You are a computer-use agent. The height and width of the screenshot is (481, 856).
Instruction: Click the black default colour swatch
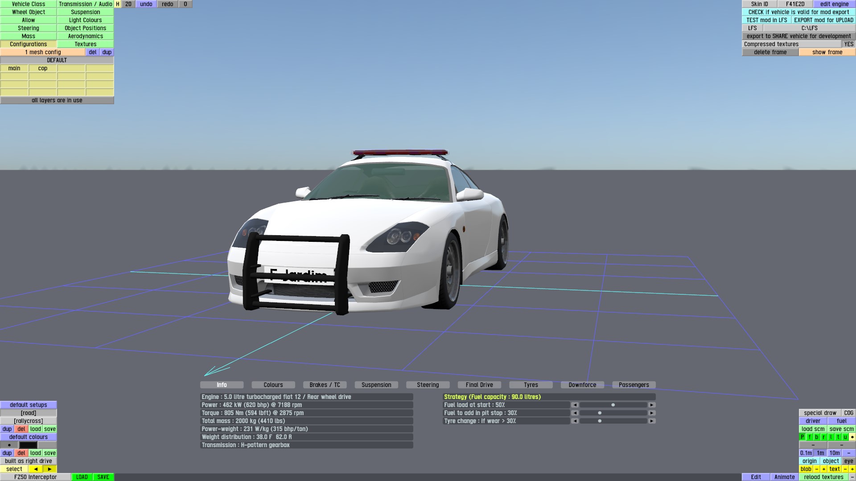28,445
